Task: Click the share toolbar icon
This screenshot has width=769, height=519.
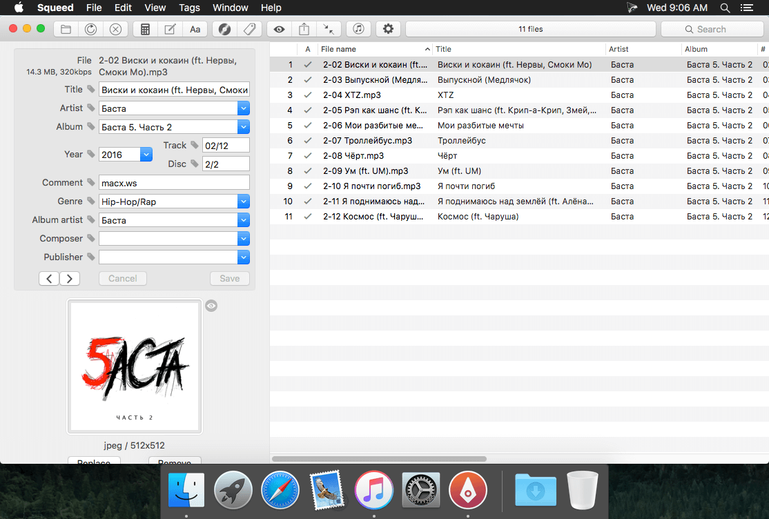Action: [304, 30]
